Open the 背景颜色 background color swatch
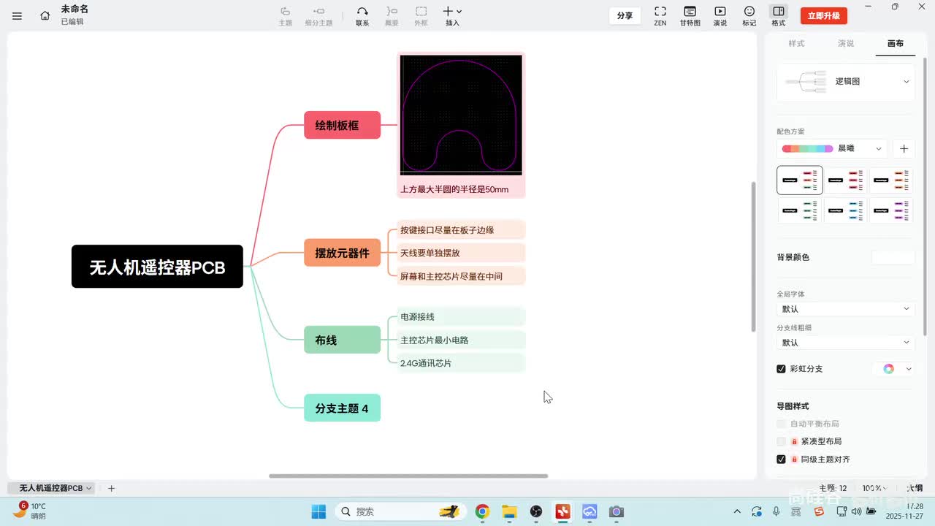935x526 pixels. pyautogui.click(x=893, y=257)
